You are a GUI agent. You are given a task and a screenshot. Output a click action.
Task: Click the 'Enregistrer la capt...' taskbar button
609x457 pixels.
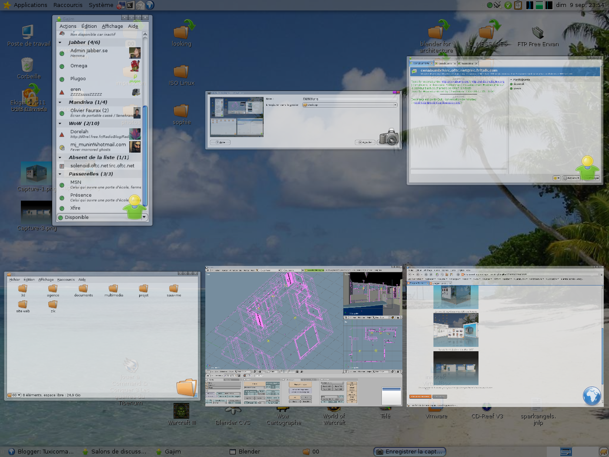tap(410, 452)
